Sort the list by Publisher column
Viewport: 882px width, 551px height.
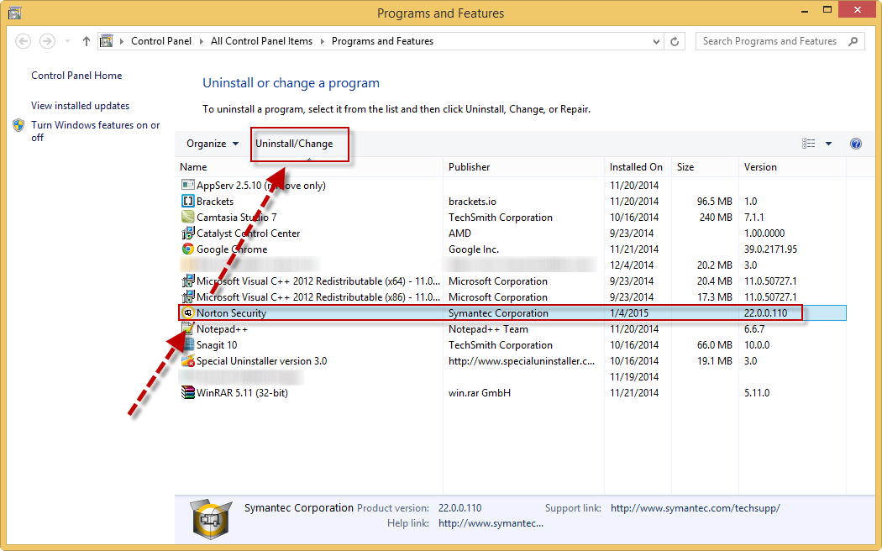pos(469,167)
